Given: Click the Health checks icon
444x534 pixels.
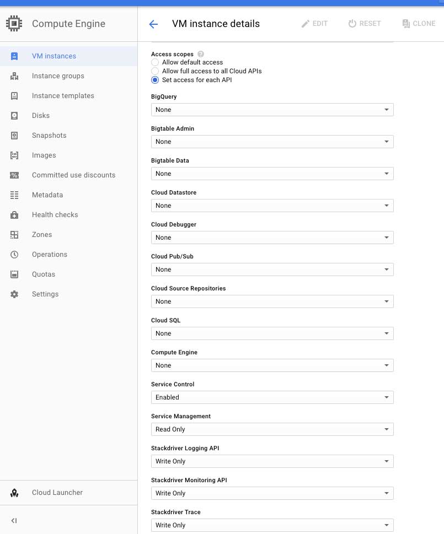Looking at the screenshot, I should click(x=14, y=215).
